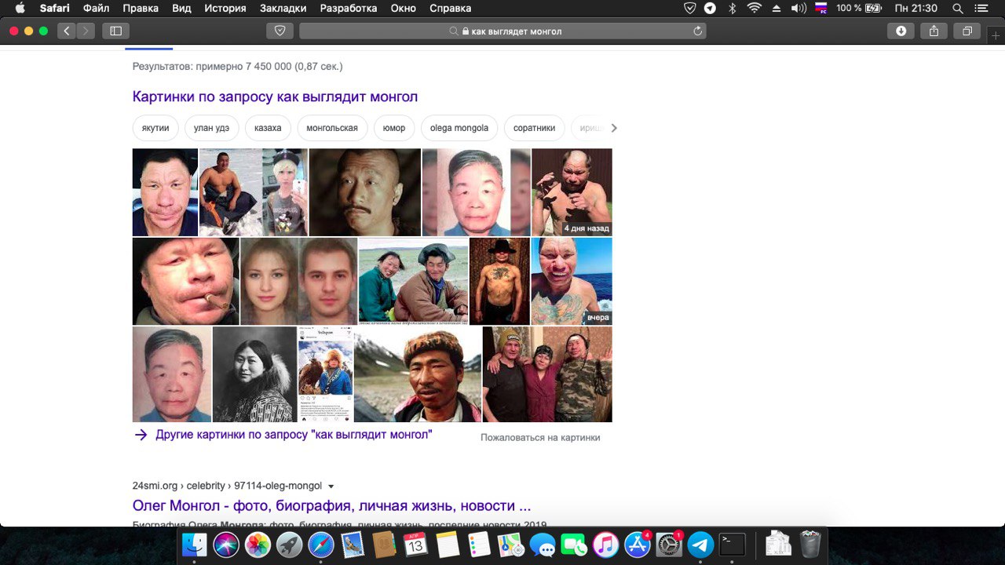Screen dimensions: 1005x565
Task: Open Calendar in the Dock
Action: tap(415, 544)
